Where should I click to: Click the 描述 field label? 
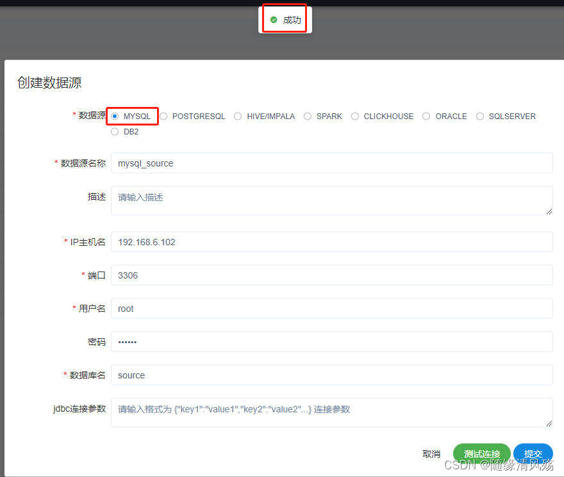point(97,197)
